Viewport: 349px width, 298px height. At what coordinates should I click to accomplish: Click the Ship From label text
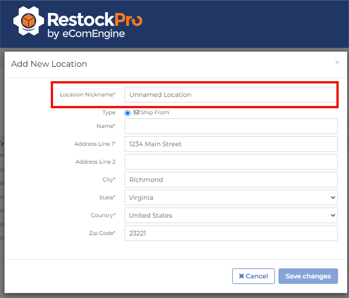(155, 112)
